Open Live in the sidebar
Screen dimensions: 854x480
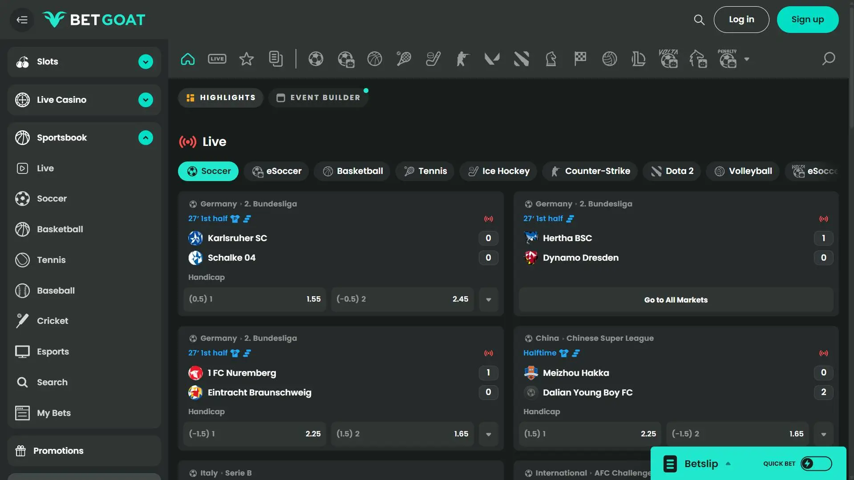click(84, 169)
